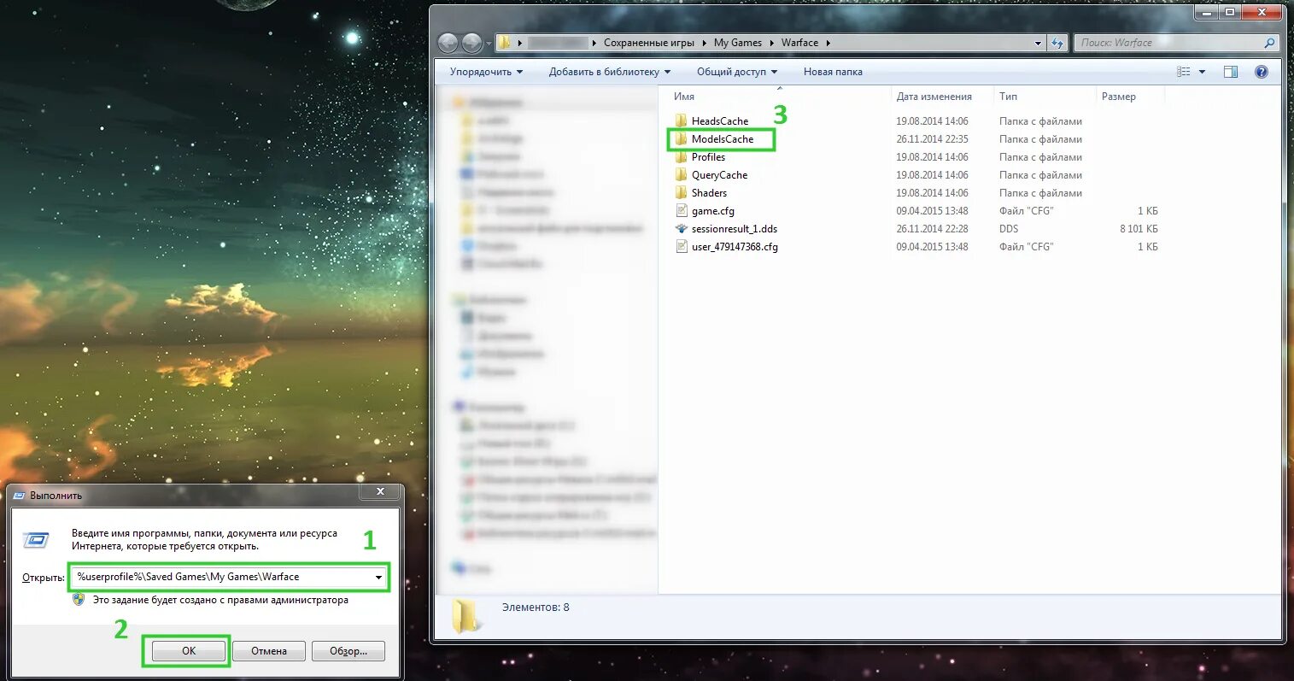Select the Profiles folder icon

pos(681,156)
